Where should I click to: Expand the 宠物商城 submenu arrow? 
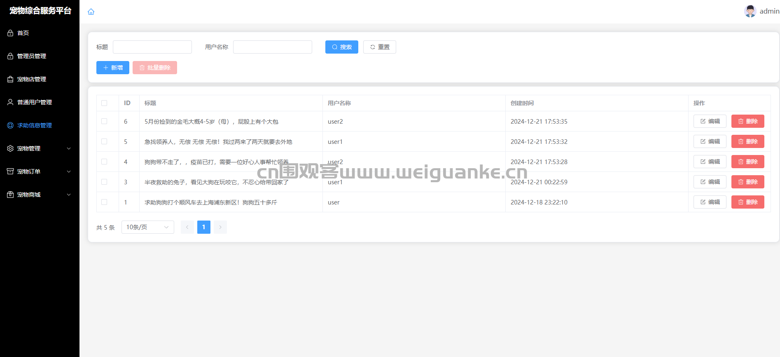[69, 195]
